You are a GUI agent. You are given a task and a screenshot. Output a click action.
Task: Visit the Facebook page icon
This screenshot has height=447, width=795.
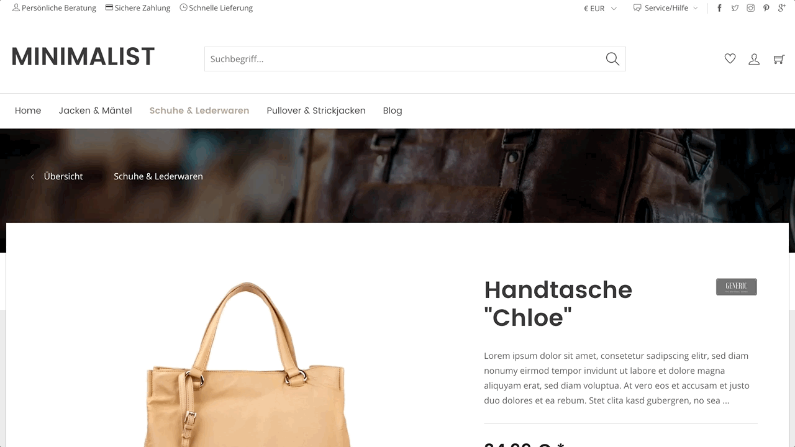coord(719,8)
